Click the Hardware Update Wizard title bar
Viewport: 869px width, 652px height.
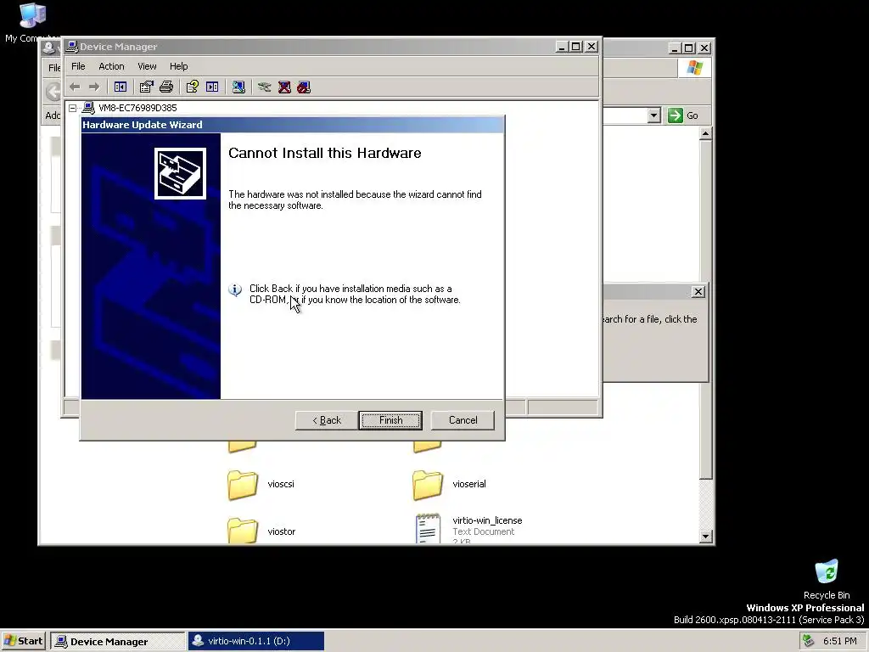[x=293, y=125]
